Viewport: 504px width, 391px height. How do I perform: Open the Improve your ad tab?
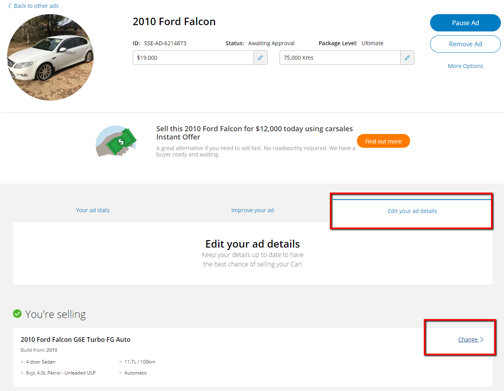252,210
